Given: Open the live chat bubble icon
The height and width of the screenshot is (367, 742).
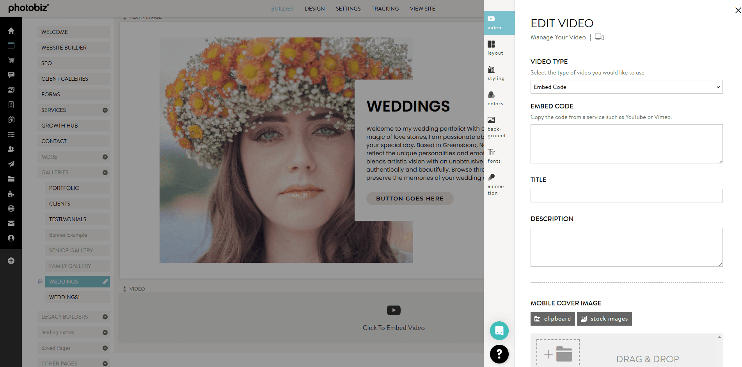Looking at the screenshot, I should pyautogui.click(x=499, y=331).
